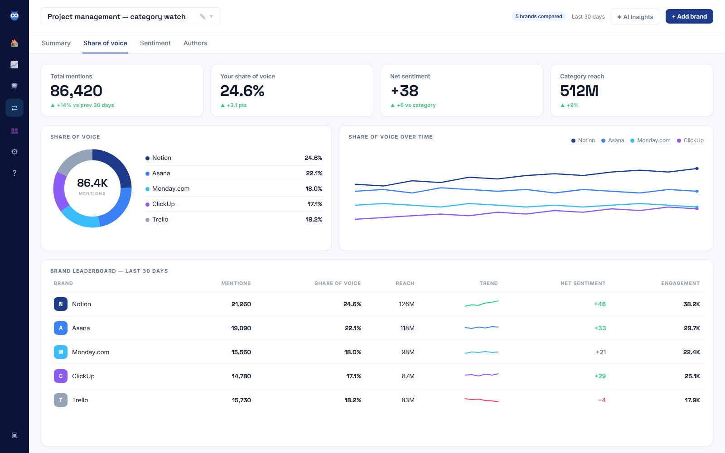This screenshot has width=725, height=453.
Task: Click Trello's red trend sparkline
Action: coord(482,400)
